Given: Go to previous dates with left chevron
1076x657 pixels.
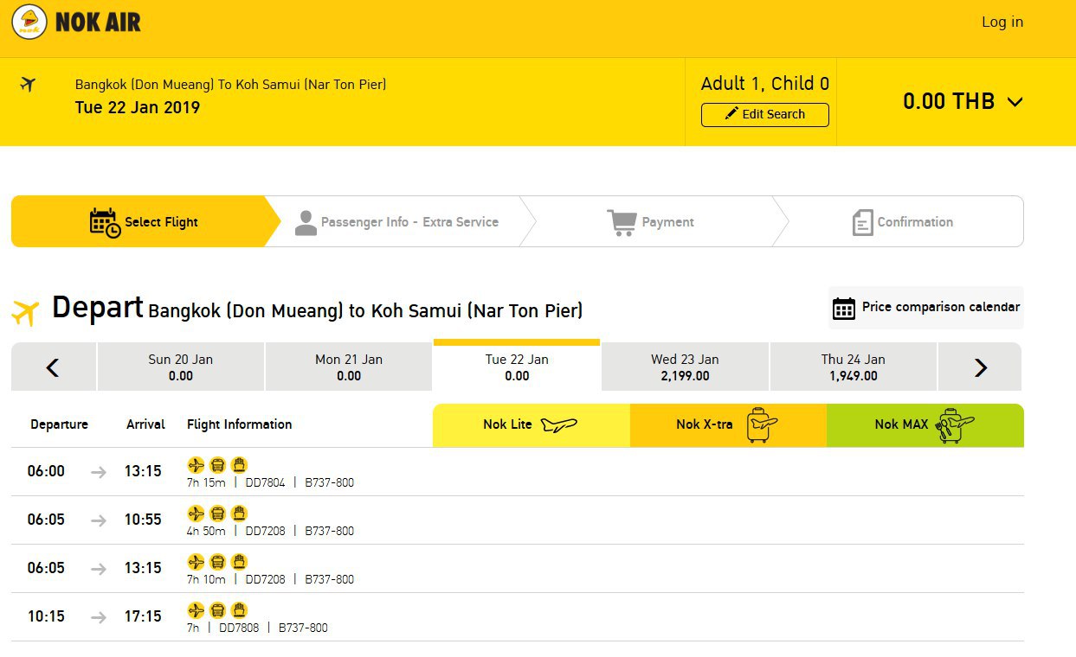Looking at the screenshot, I should (53, 367).
